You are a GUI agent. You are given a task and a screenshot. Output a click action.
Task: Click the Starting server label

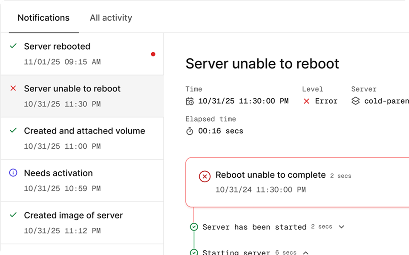pyautogui.click(x=236, y=252)
